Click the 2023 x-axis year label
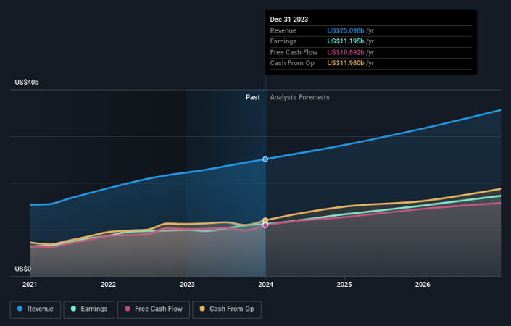511x326 pixels. [187, 285]
